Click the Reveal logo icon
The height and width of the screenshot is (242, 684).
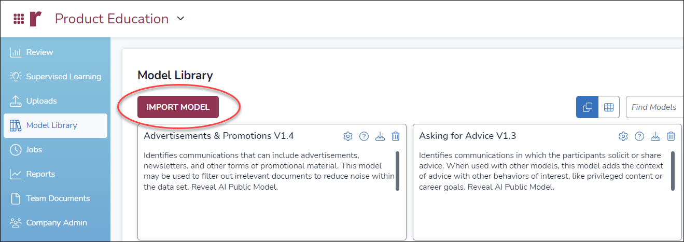point(35,19)
